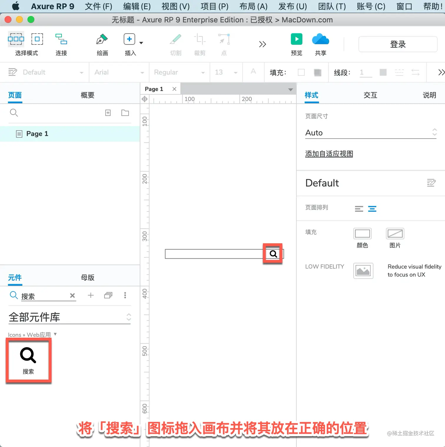Close the Page 1 canvas tab

tap(175, 89)
